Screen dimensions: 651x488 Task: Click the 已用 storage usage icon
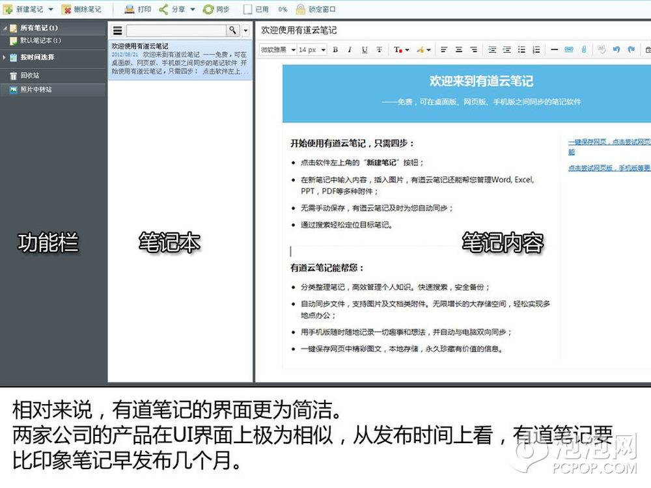coord(247,9)
